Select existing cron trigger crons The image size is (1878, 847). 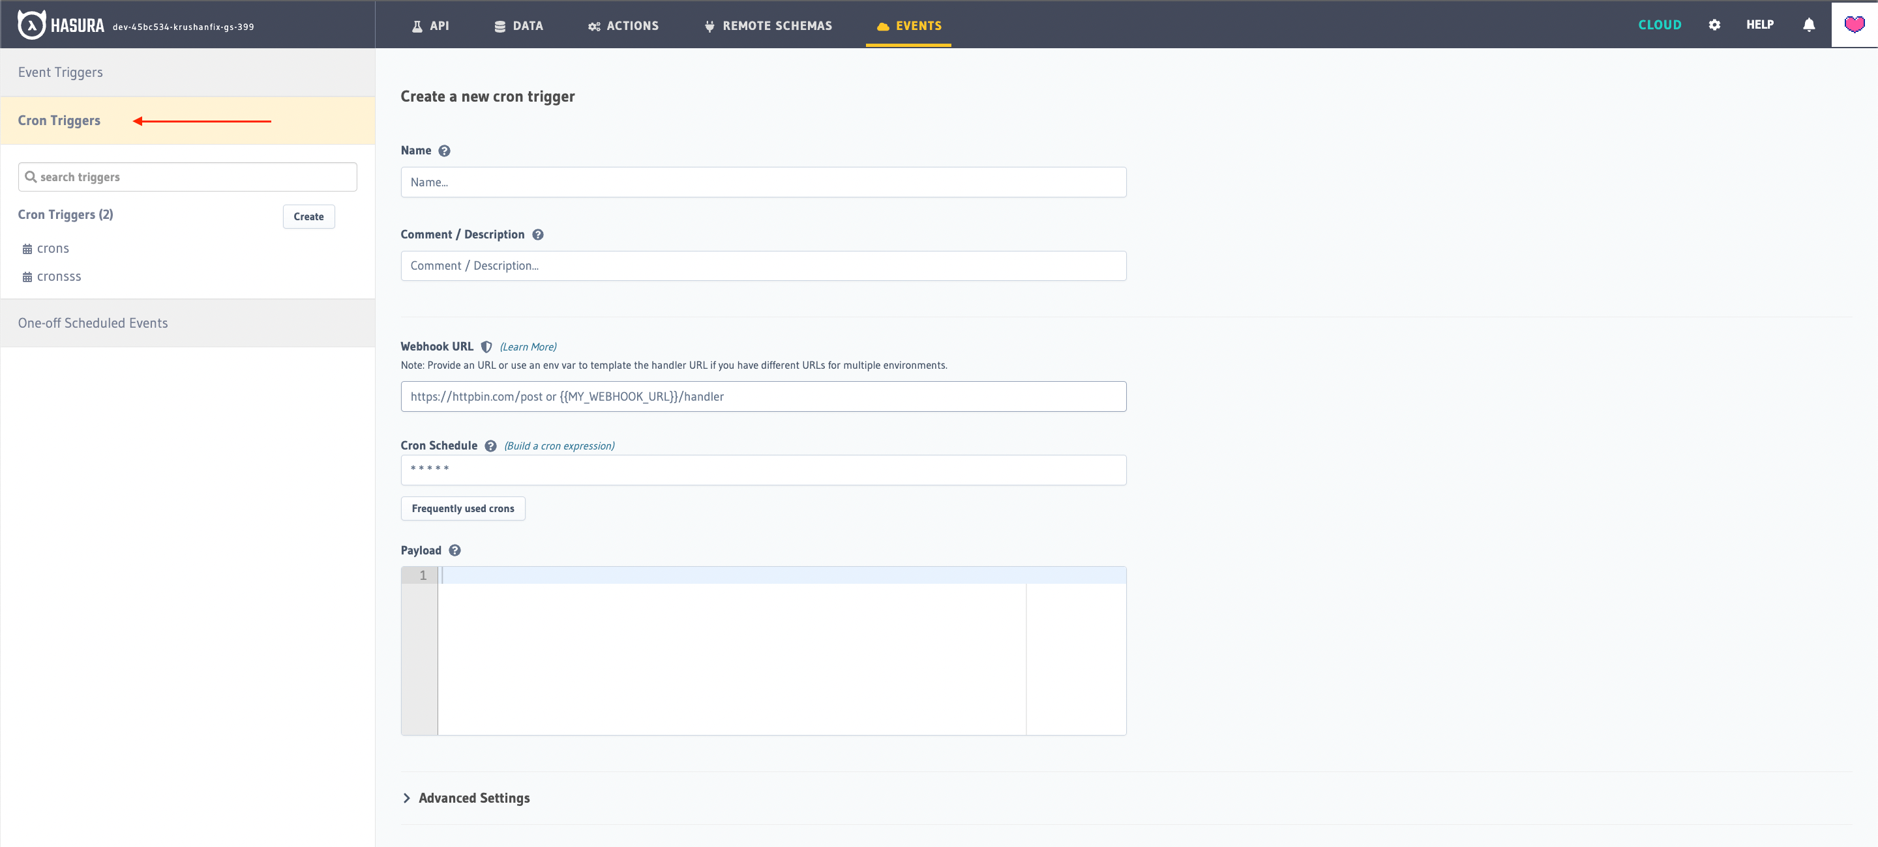(x=54, y=248)
